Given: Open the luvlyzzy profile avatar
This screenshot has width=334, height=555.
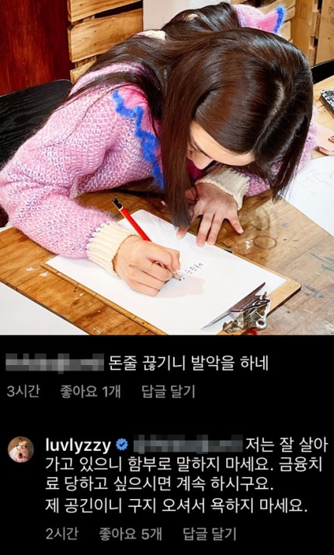Looking at the screenshot, I should (21, 449).
